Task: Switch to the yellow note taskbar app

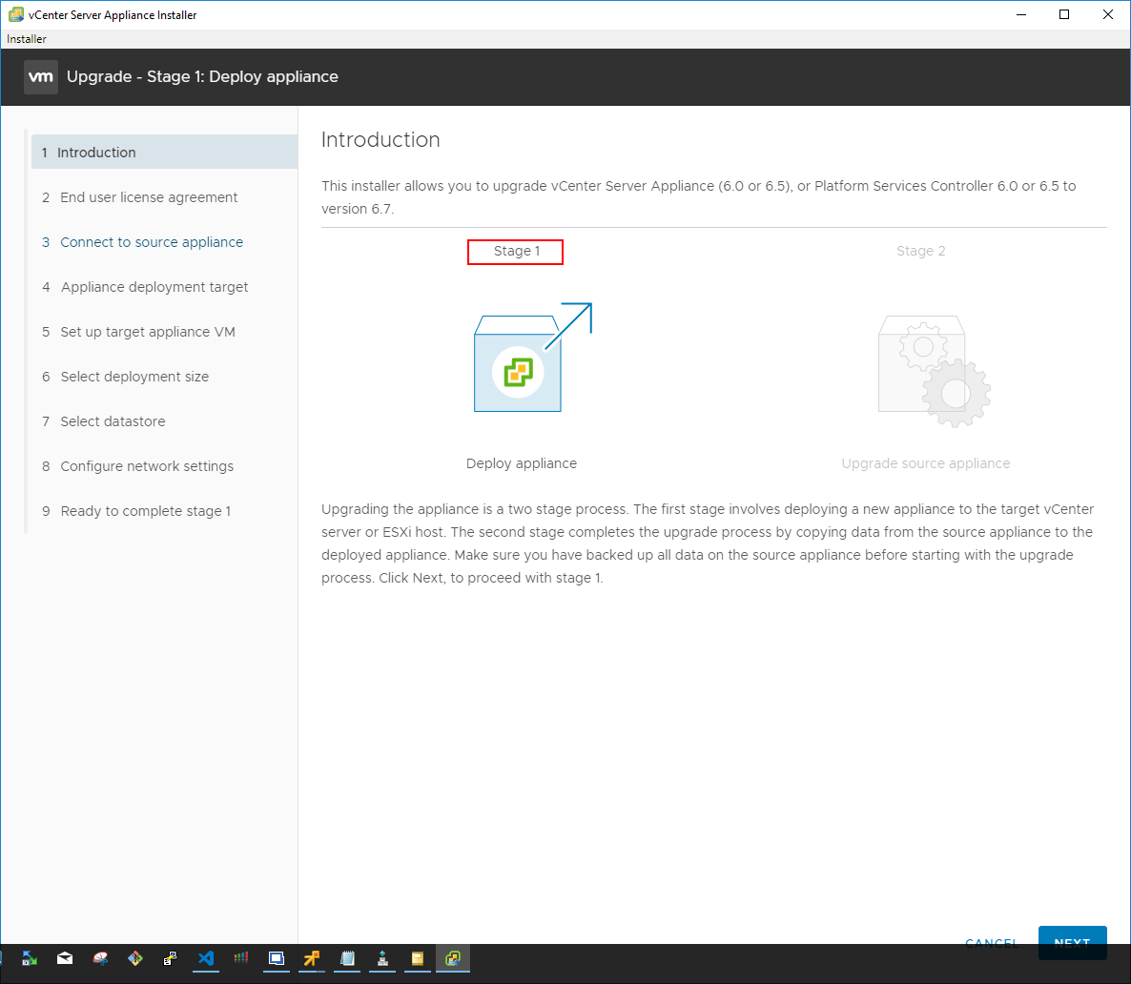Action: pos(418,958)
